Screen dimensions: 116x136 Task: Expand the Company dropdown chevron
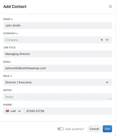tap(107, 40)
